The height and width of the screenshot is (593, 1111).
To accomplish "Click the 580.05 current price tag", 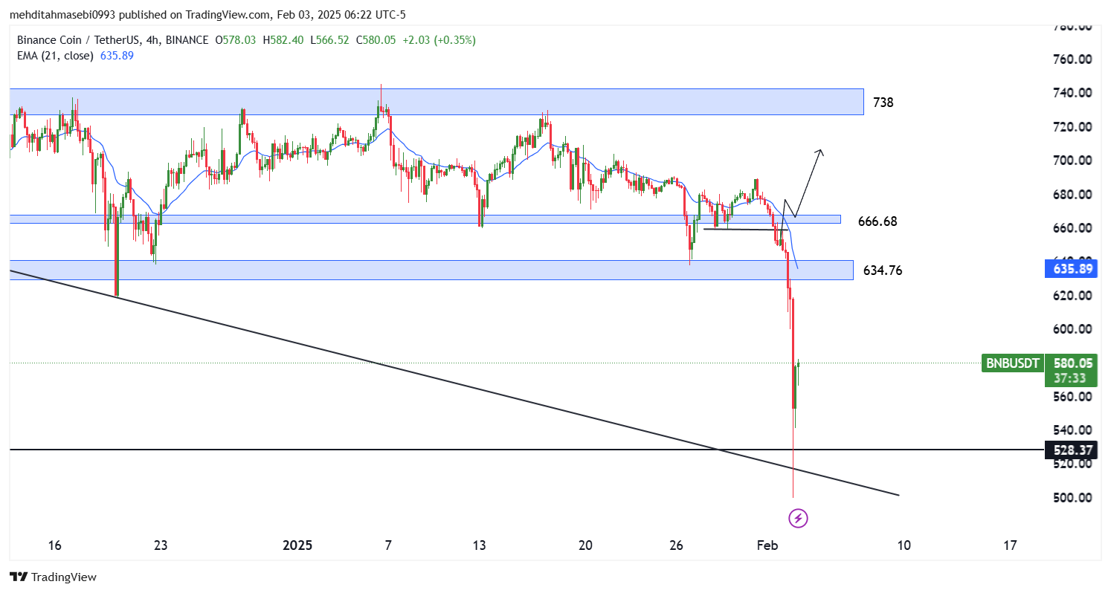I will click(x=1072, y=363).
